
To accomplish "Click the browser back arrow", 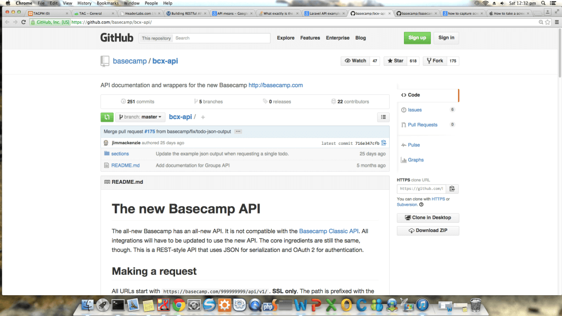I will coord(7,22).
